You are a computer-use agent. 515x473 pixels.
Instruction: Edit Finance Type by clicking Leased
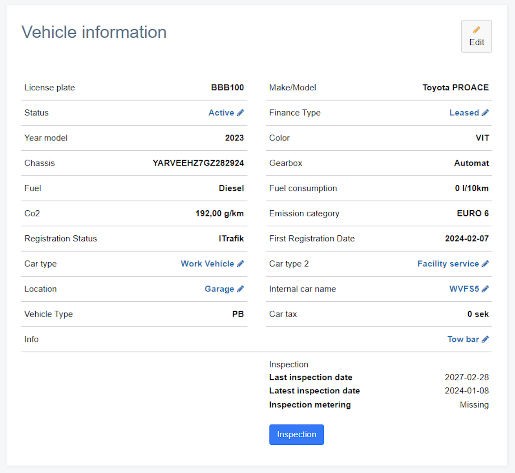tap(464, 113)
